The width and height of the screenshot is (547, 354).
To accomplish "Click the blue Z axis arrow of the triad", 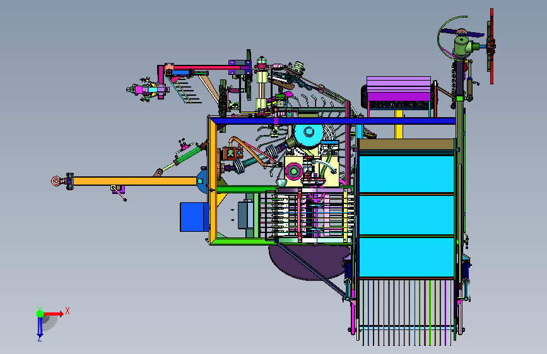I will point(40,327).
